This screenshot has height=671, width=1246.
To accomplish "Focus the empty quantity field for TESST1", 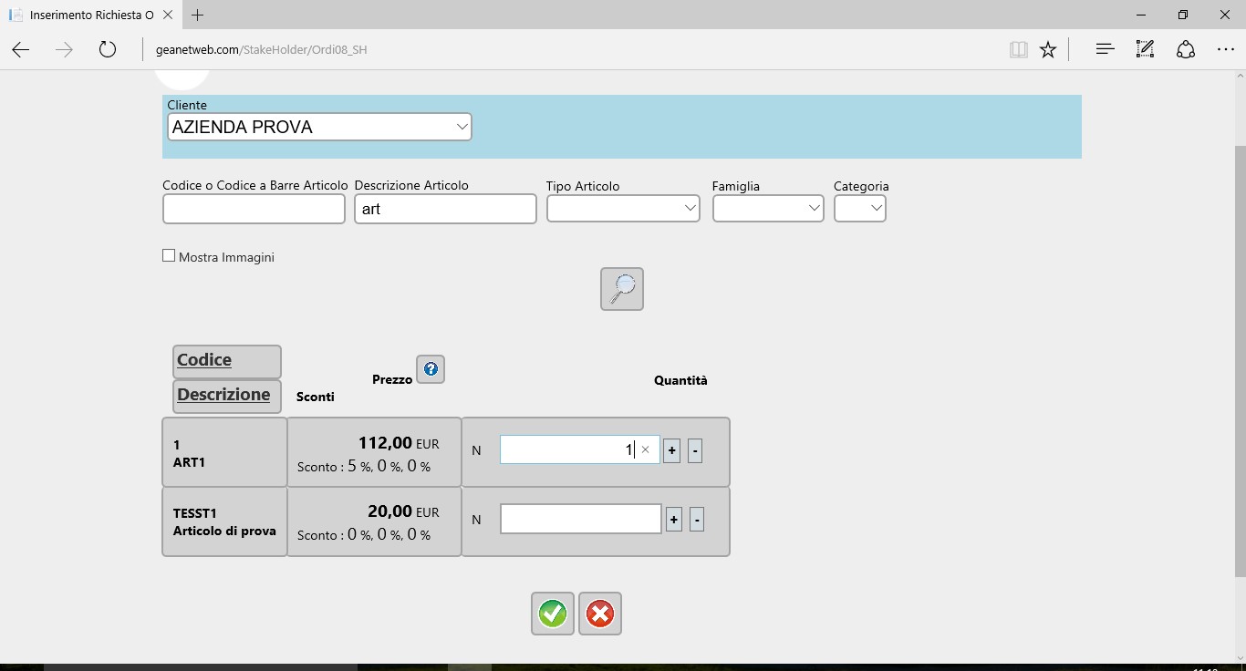I will click(x=581, y=519).
